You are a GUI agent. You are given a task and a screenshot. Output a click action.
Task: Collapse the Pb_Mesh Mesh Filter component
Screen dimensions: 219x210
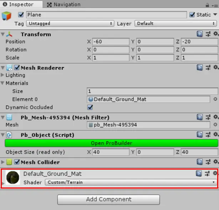pos(2,117)
